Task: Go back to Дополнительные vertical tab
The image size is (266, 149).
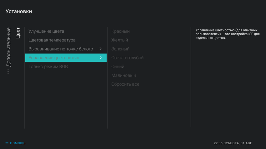Action: [x=8, y=47]
